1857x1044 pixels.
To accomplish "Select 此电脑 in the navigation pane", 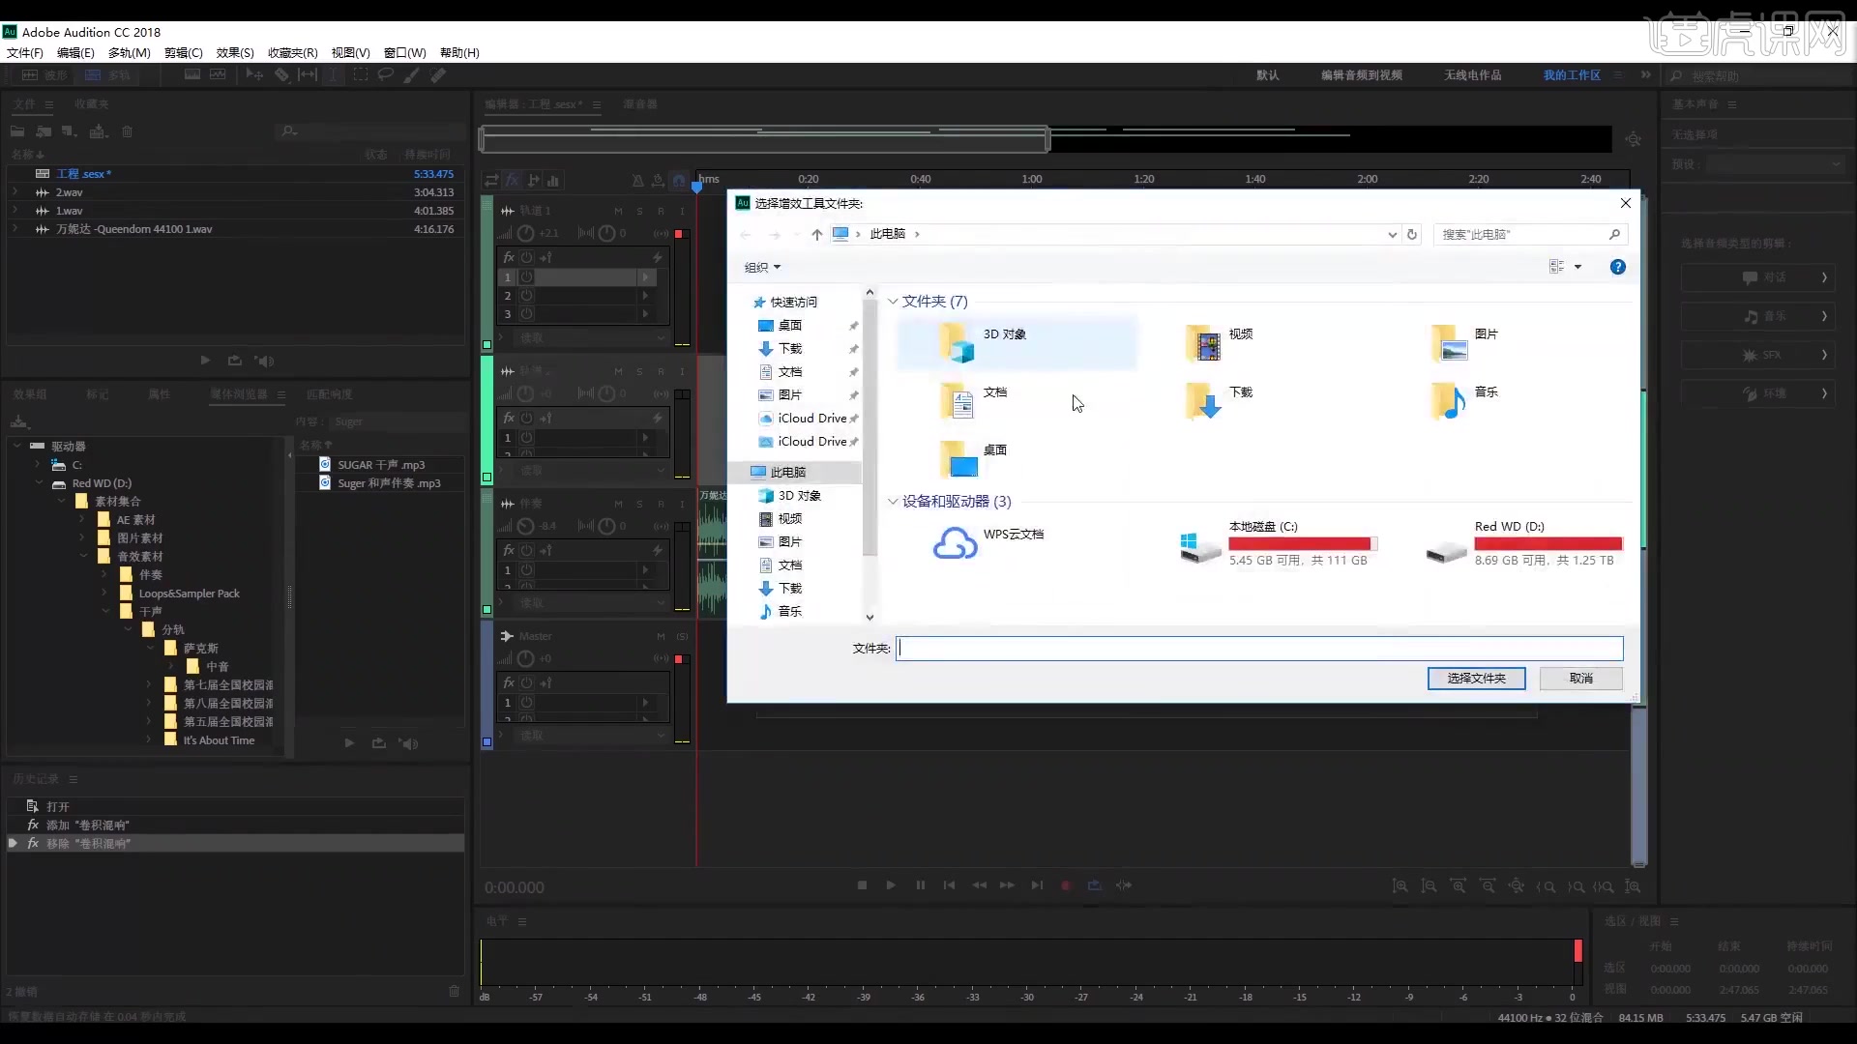I will click(787, 473).
